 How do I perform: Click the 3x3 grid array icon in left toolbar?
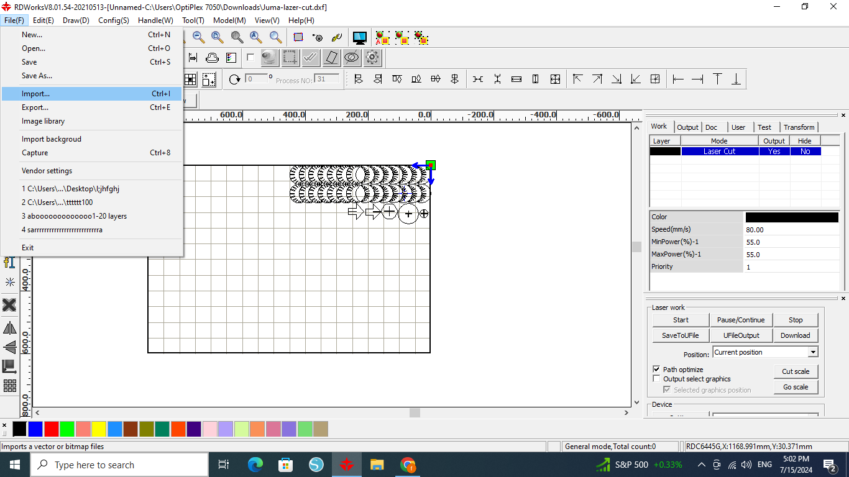[x=9, y=386]
